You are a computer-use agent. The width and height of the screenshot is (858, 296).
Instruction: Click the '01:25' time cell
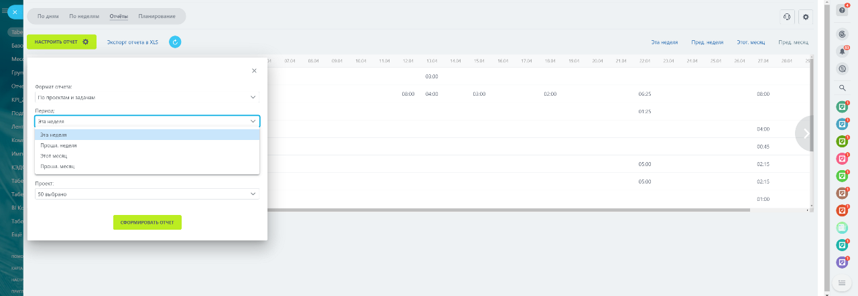click(x=645, y=112)
